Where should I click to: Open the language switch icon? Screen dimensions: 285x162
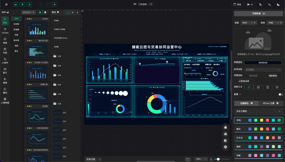coord(260,4)
